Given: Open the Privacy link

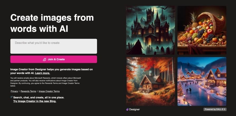Looking at the screenshot, I should point(14,91).
